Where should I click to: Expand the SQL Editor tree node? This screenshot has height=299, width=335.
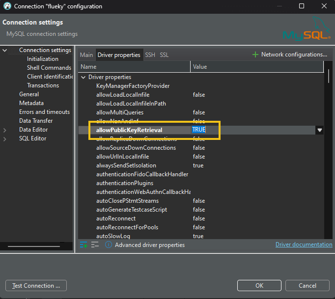[5, 138]
